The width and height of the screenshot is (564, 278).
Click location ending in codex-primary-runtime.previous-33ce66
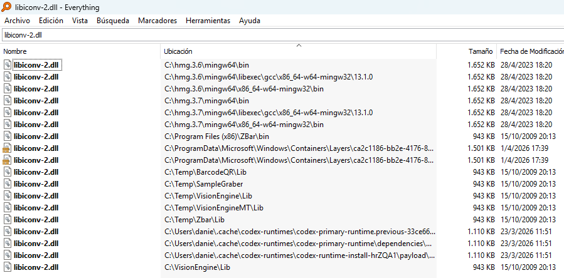coord(300,232)
